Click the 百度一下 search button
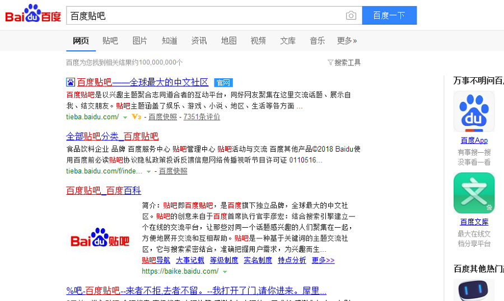Screen dimensions: 504x301 point(389,16)
